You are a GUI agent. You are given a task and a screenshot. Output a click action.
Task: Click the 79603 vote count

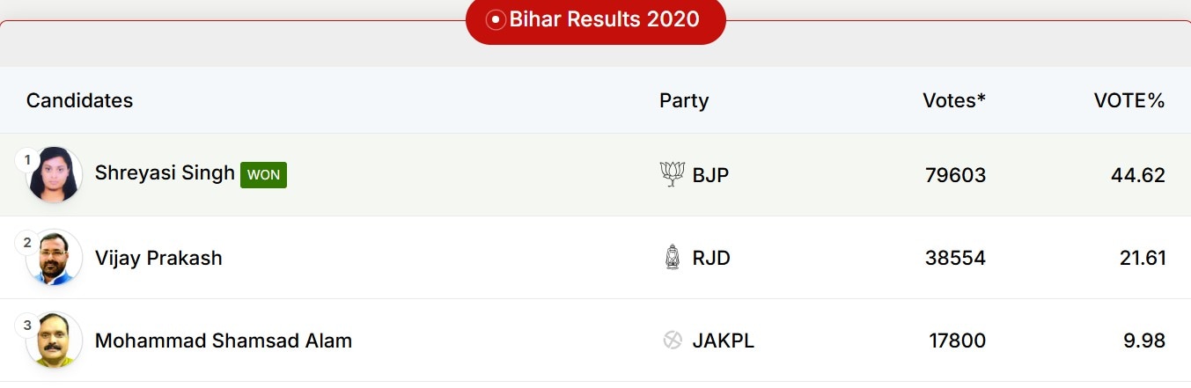coord(955,175)
